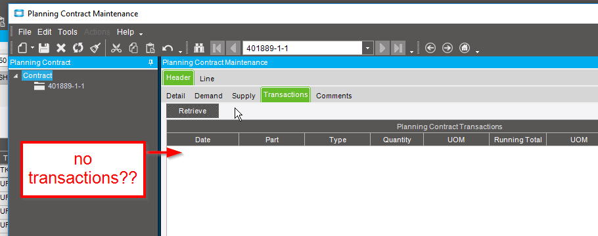Collapse the Contract tree node
The width and height of the screenshot is (598, 236).
pos(16,76)
